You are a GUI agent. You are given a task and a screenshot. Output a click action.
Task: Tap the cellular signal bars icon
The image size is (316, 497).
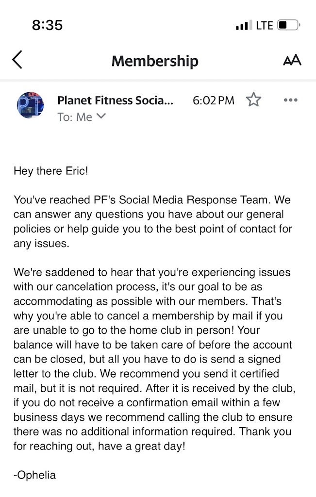(x=244, y=25)
